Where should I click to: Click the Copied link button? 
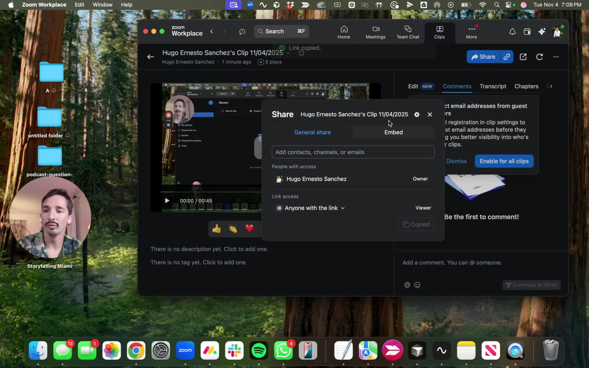coord(416,224)
